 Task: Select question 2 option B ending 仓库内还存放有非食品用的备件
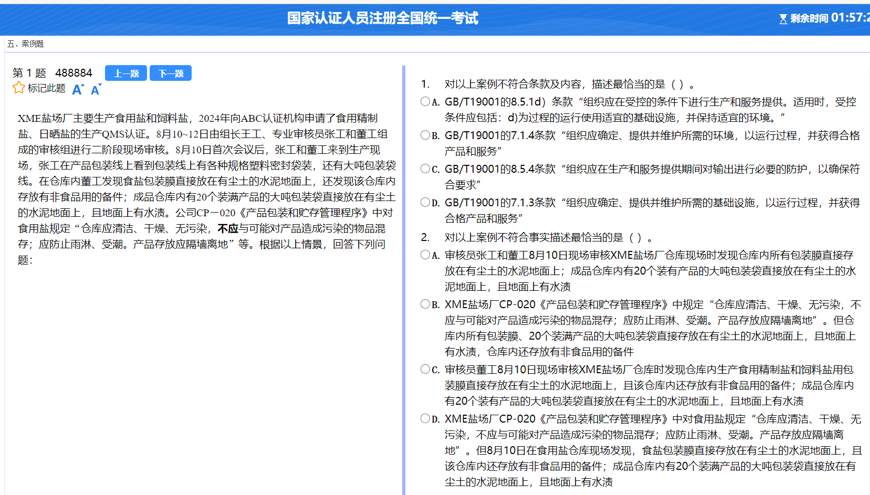point(425,304)
